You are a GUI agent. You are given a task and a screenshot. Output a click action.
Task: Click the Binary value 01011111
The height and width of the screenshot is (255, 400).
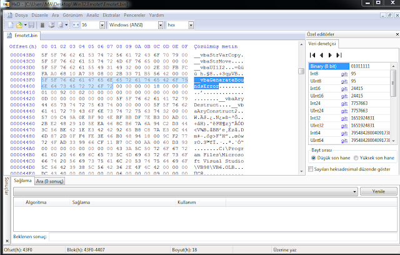coord(360,66)
